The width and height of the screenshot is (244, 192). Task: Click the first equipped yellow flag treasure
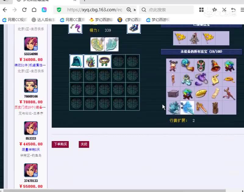point(180,38)
